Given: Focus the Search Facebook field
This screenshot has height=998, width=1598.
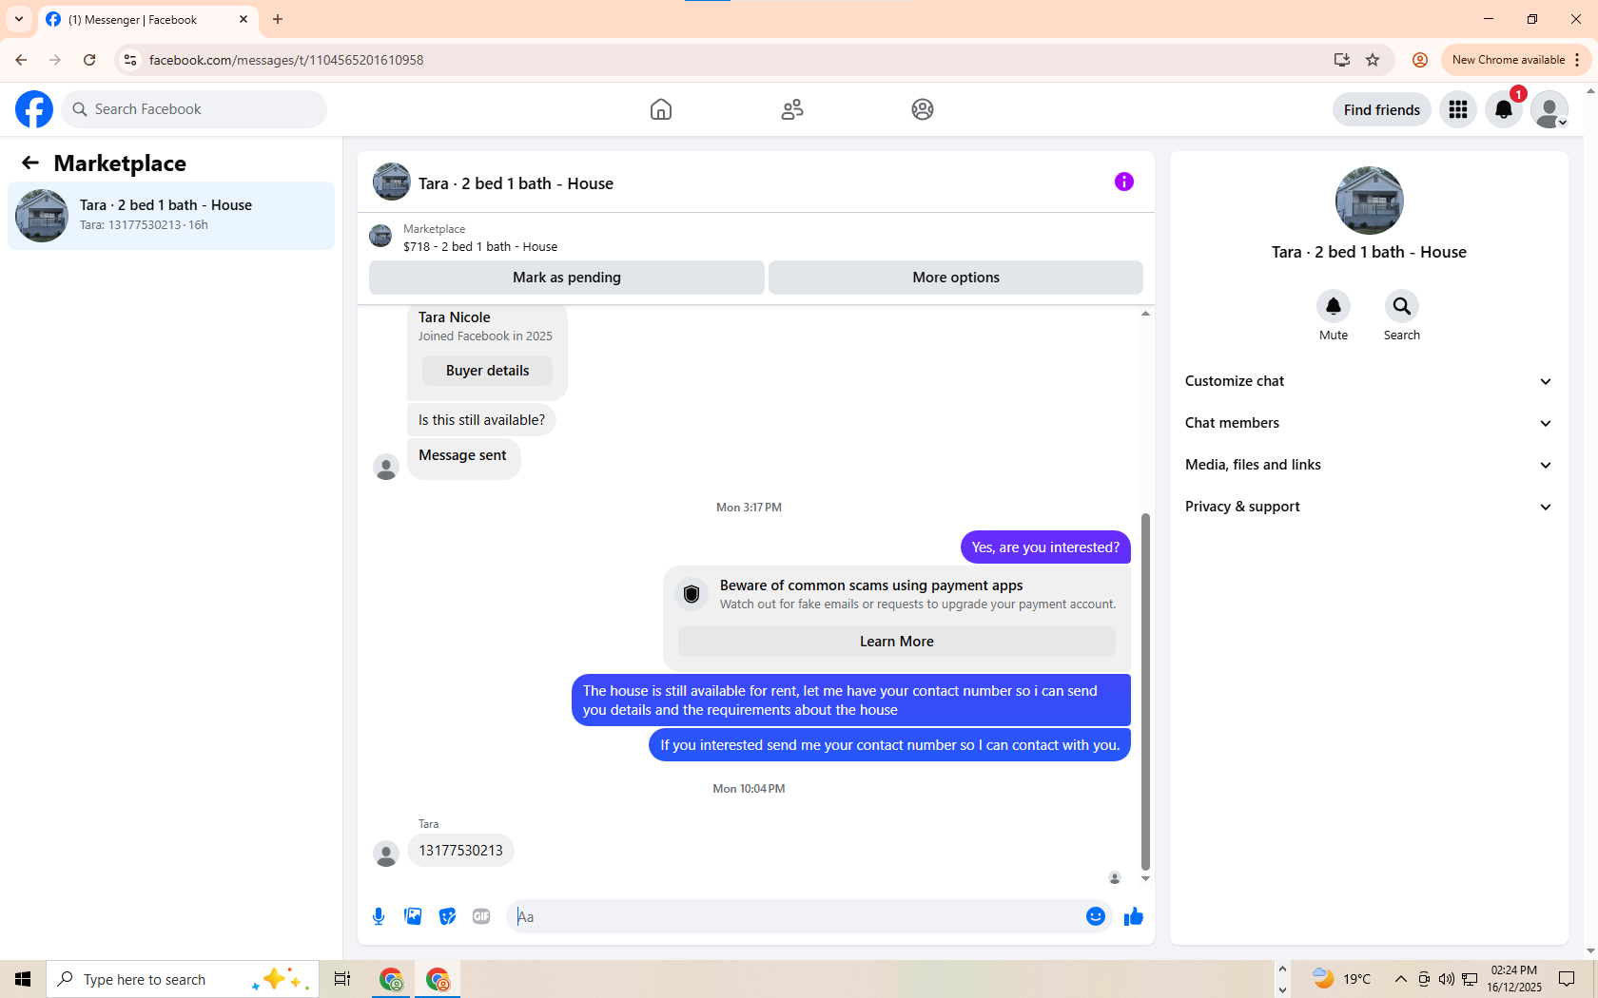Looking at the screenshot, I should point(194,109).
